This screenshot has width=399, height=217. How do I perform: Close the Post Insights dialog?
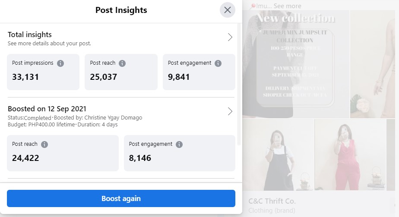227,10
